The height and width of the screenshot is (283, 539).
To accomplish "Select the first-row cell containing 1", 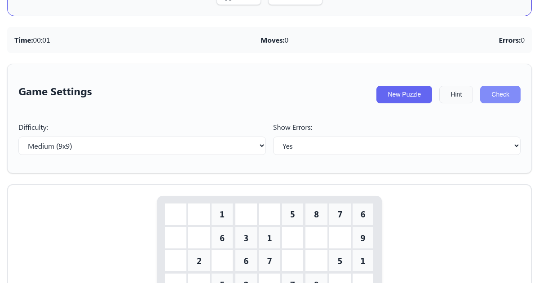I will (222, 214).
